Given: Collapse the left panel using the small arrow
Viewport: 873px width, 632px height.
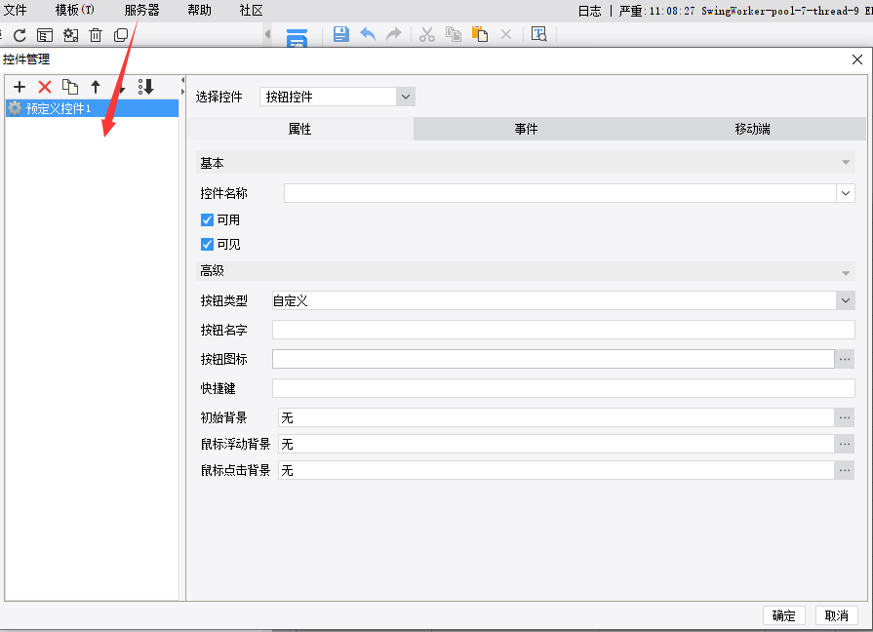Looking at the screenshot, I should 268,34.
